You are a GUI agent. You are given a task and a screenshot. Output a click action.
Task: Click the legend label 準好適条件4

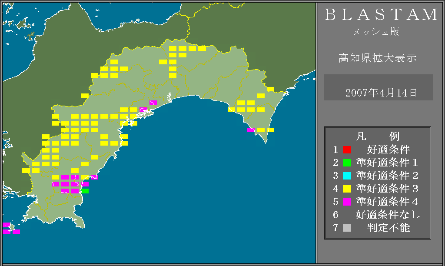click(387, 202)
